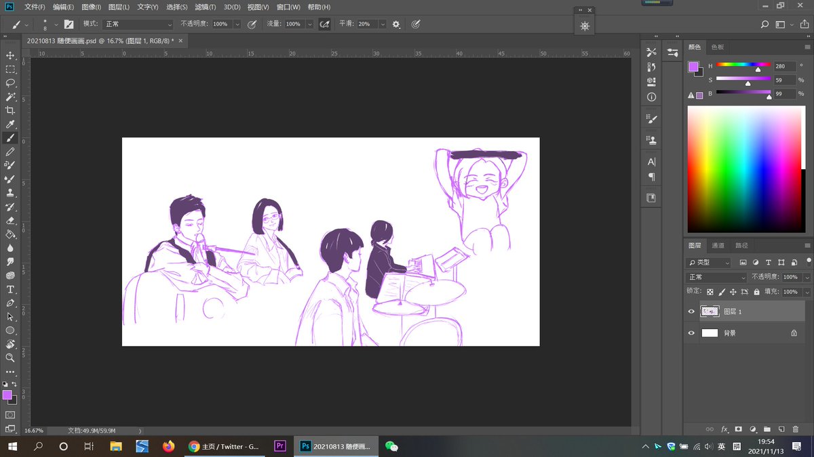Toggle layer filtering switch
The height and width of the screenshot is (457, 814).
808,261
